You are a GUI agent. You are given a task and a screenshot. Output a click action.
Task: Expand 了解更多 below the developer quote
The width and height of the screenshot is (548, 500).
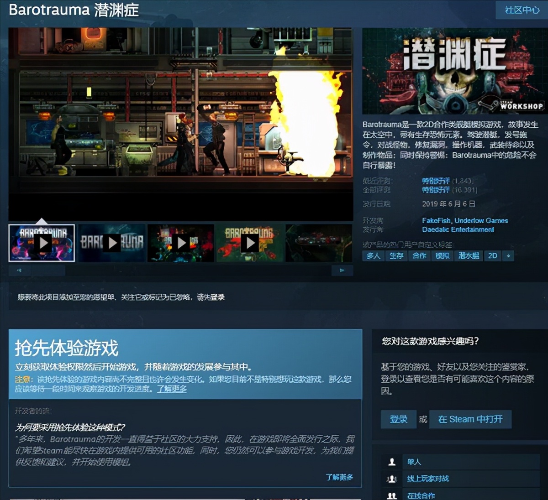pos(339,477)
